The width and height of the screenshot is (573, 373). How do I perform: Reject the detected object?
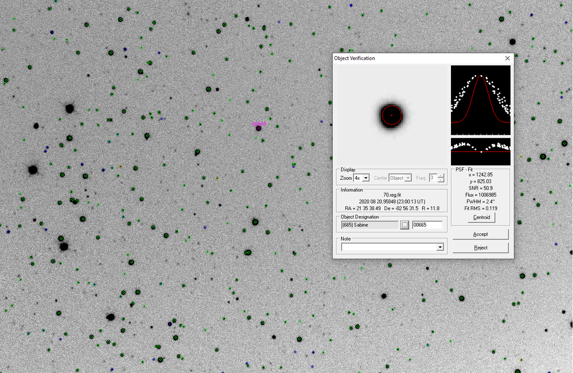(x=480, y=248)
